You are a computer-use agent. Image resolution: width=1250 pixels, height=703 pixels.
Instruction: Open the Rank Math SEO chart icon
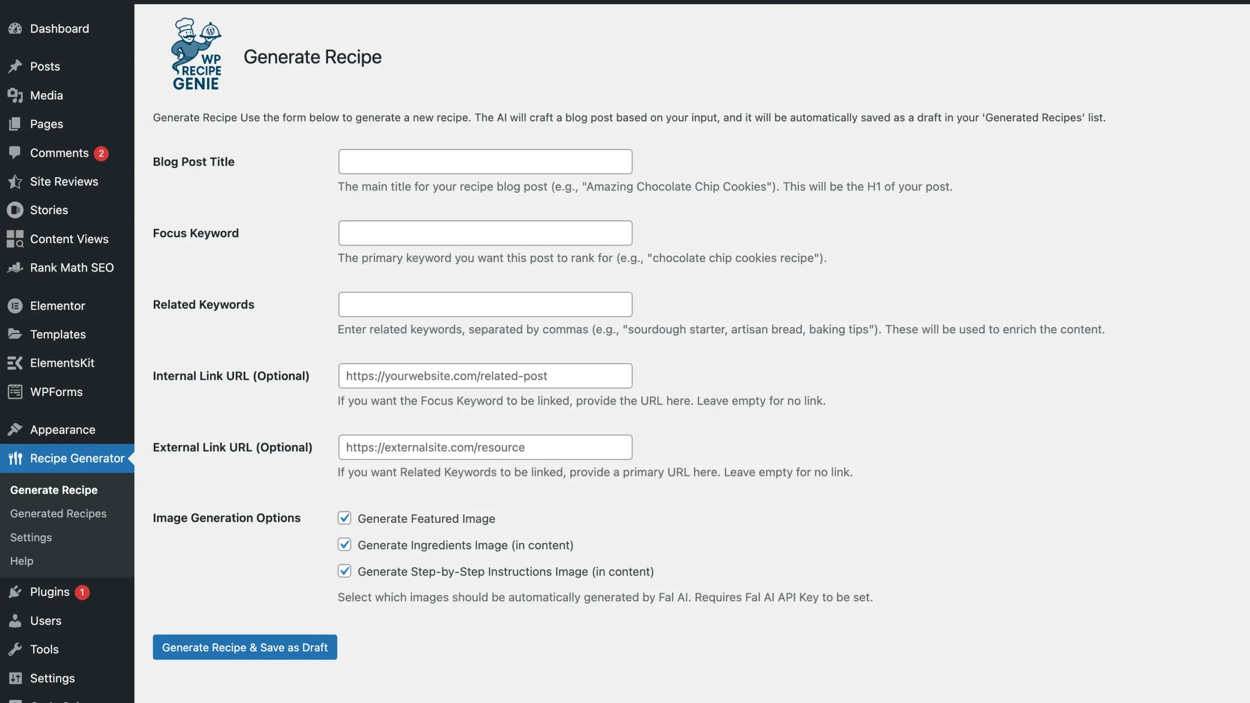(15, 268)
